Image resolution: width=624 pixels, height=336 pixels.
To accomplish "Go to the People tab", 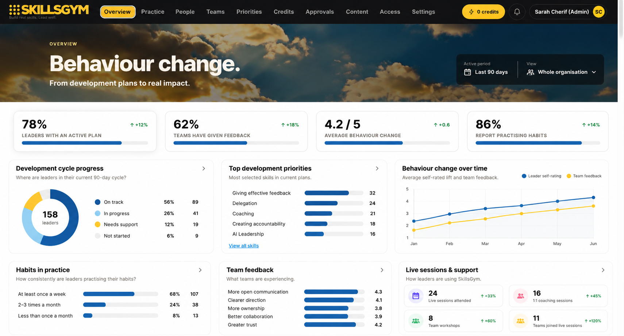I will click(185, 12).
